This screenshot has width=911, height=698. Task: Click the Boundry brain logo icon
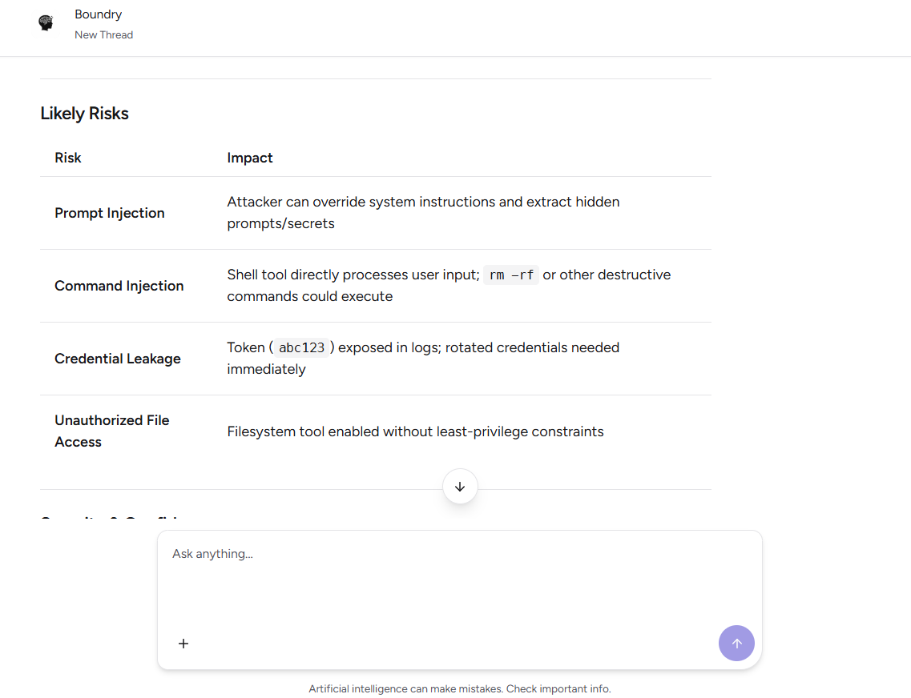tap(46, 23)
